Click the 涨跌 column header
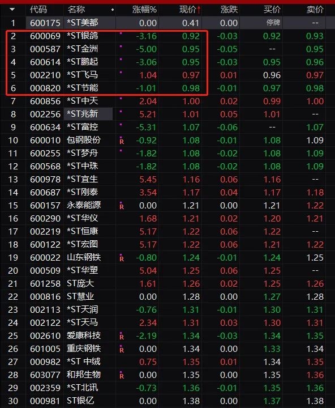Viewport: 335px width, 408px height. [x=229, y=10]
